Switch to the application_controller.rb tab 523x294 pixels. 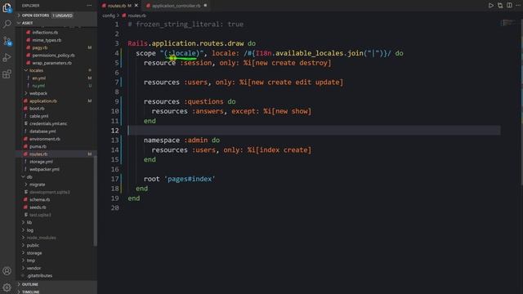coord(177,6)
